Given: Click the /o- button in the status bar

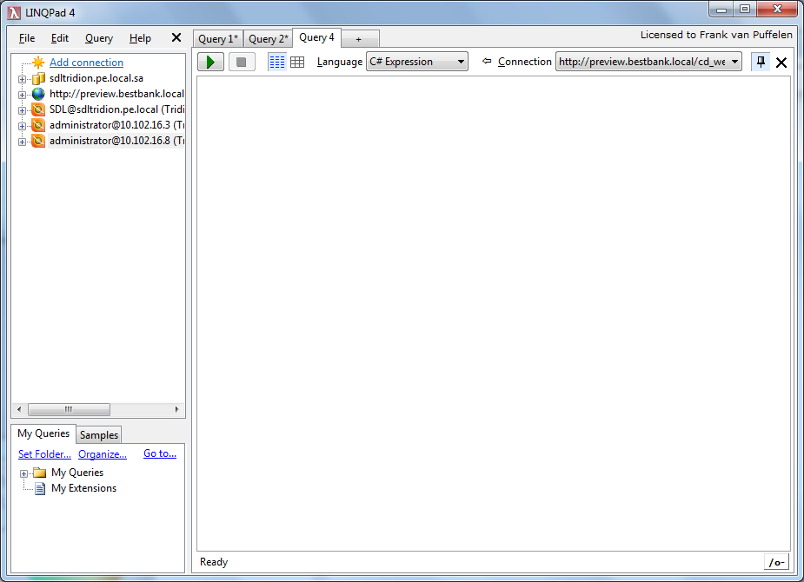Looking at the screenshot, I should pyautogui.click(x=776, y=562).
